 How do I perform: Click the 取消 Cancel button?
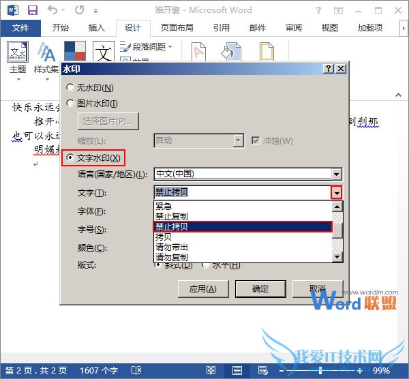(318, 288)
